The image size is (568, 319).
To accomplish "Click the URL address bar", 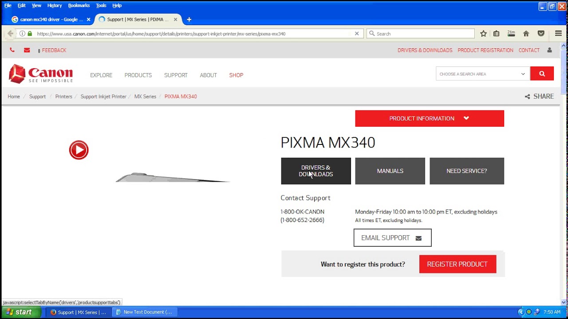I will (x=191, y=34).
